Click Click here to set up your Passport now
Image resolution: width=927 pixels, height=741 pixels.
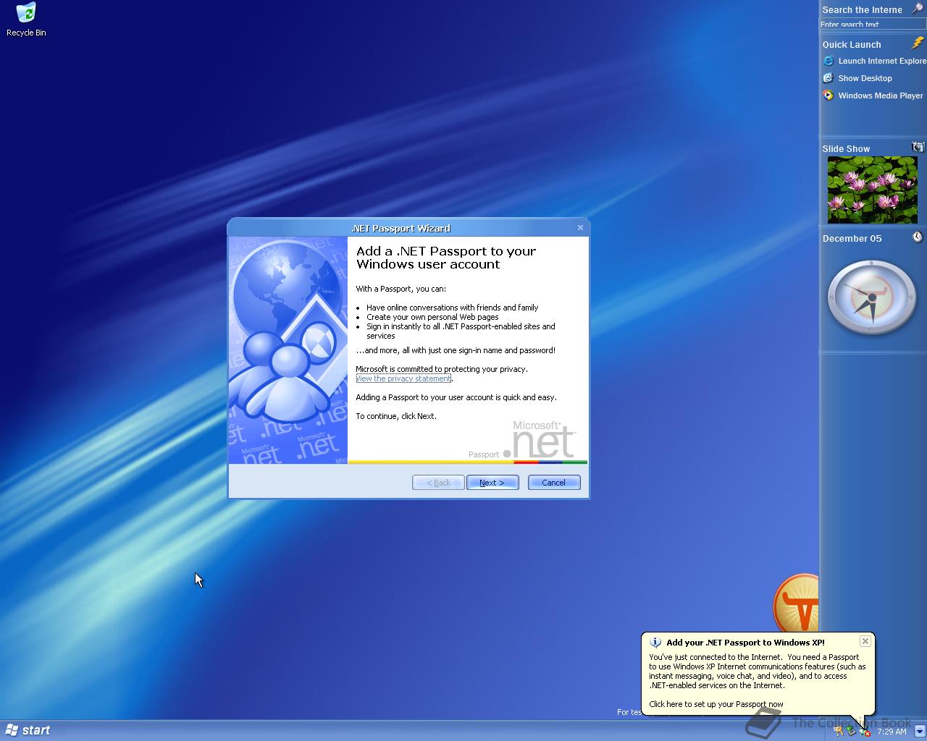click(x=716, y=704)
